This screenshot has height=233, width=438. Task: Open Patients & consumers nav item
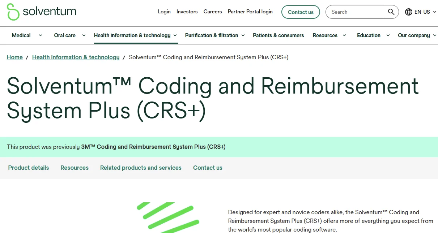point(278,35)
